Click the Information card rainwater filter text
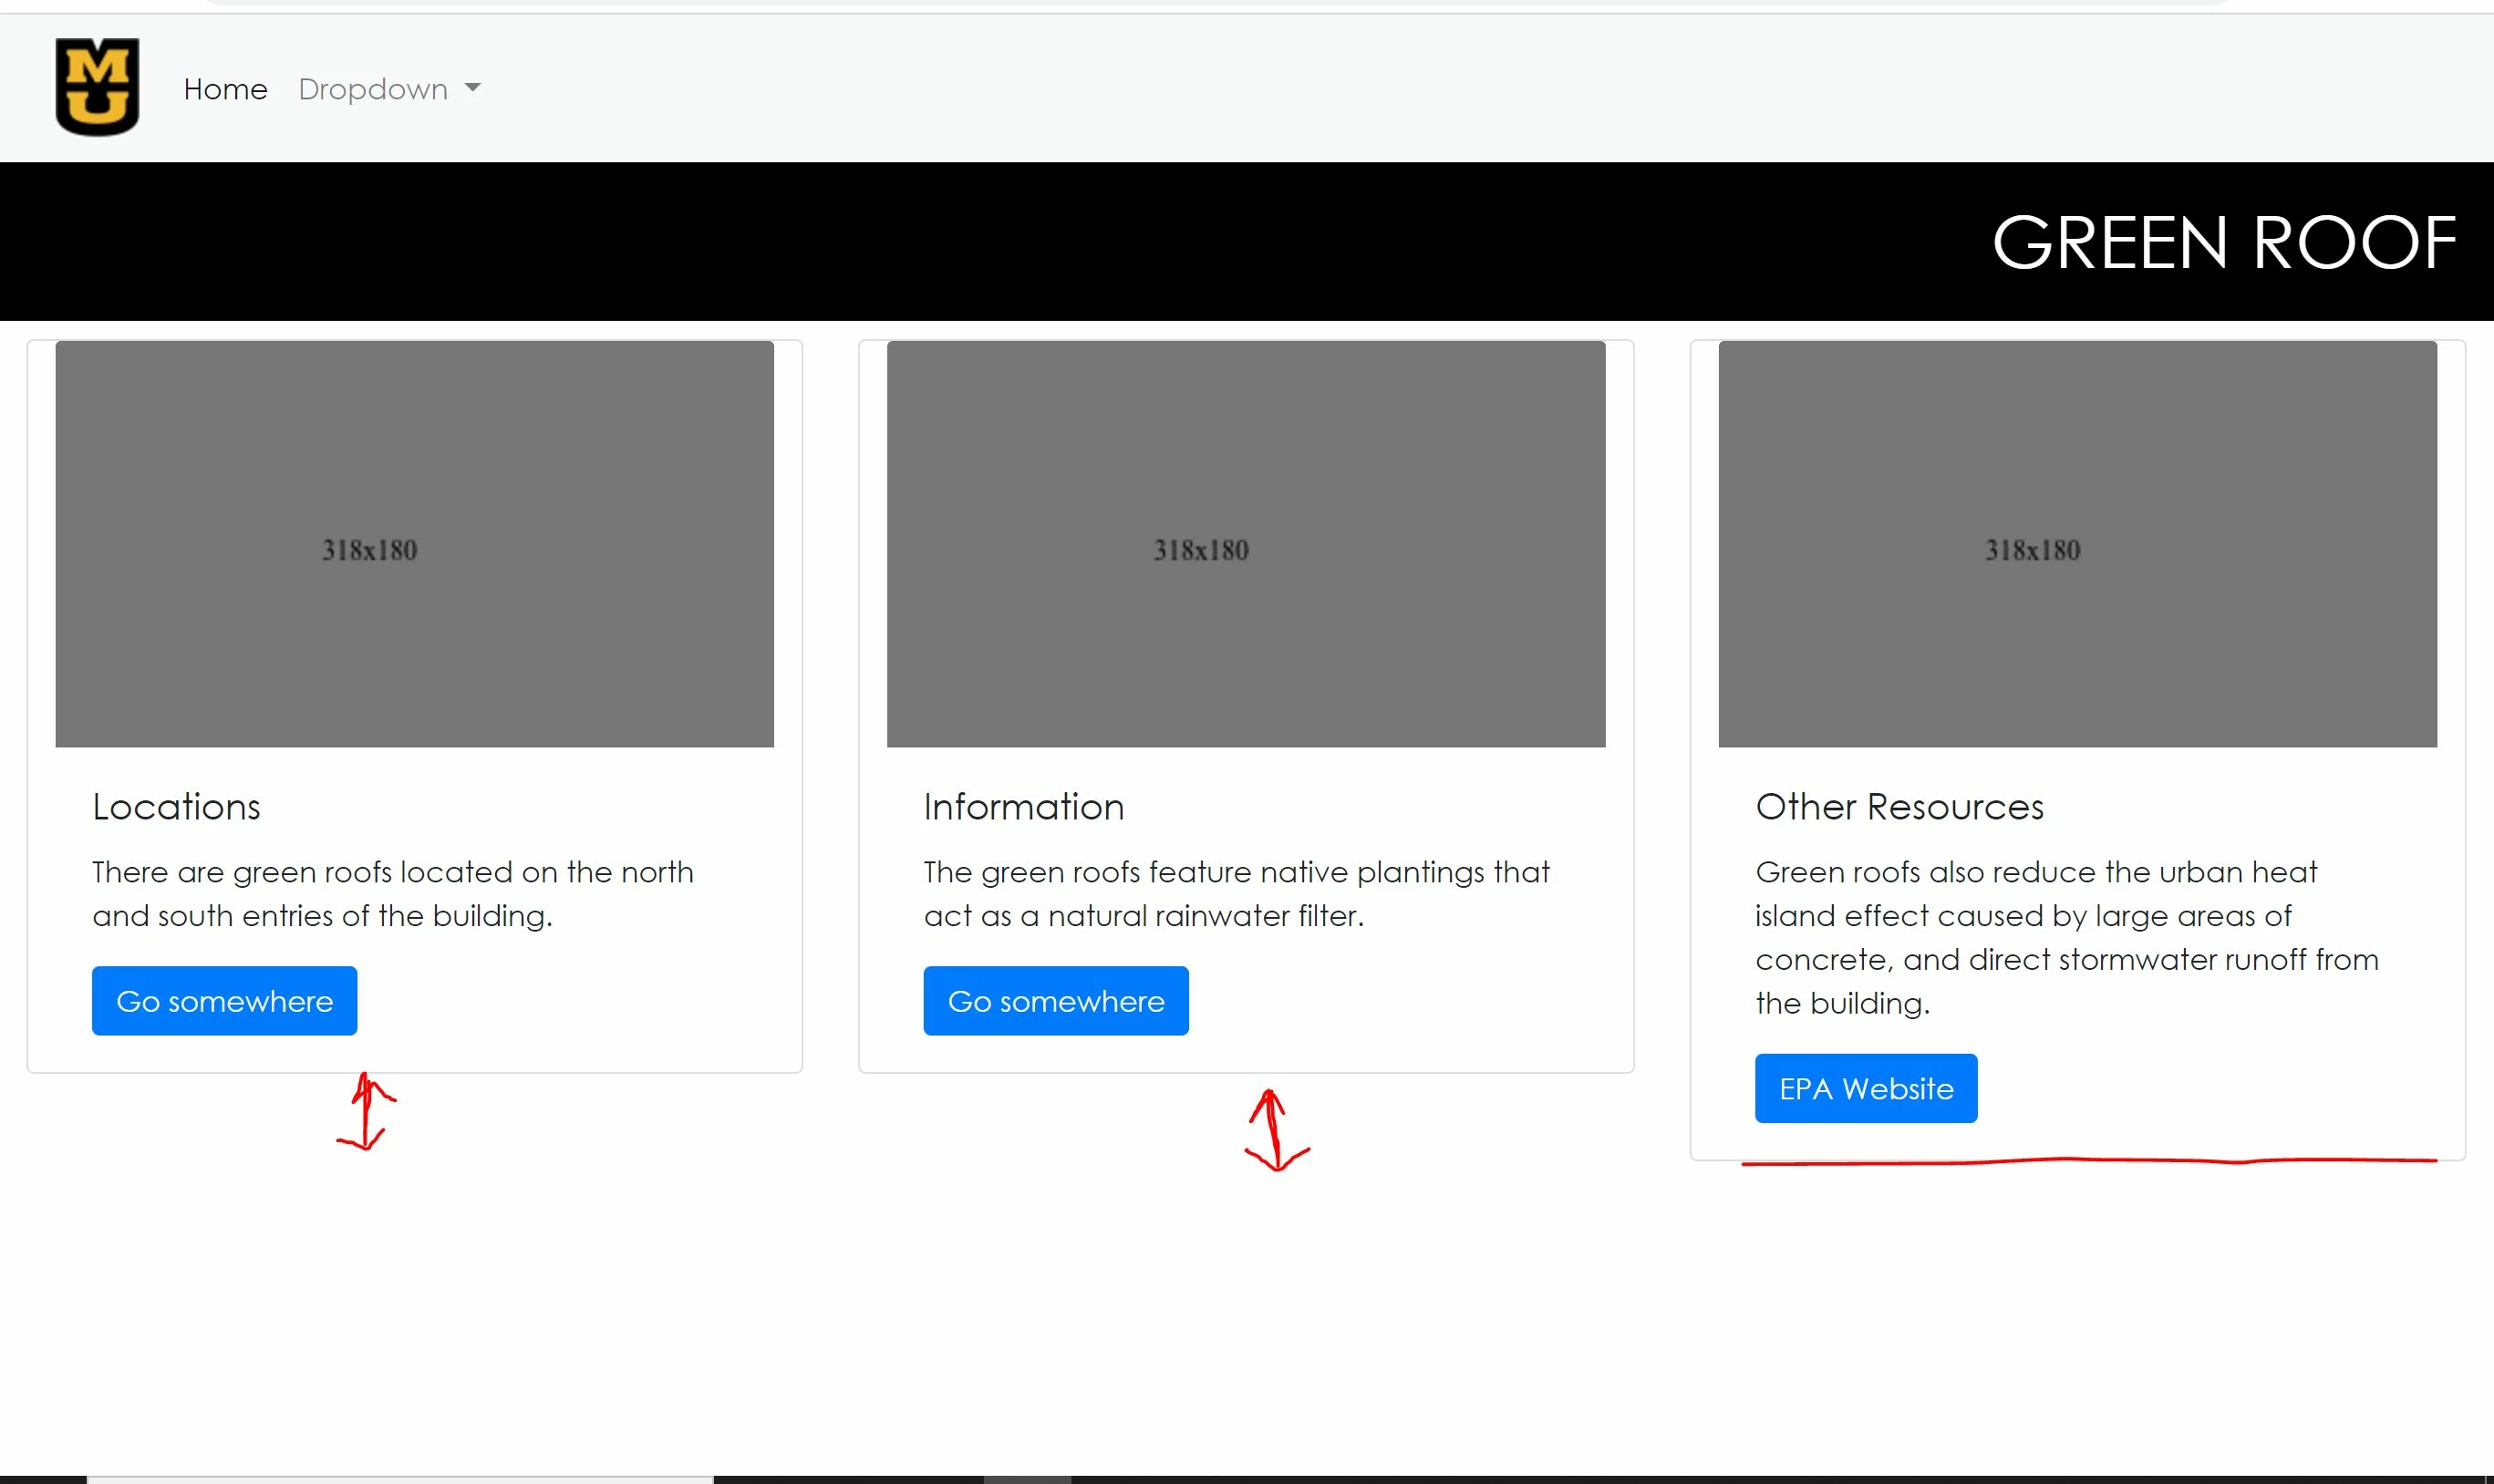 pyautogui.click(x=1236, y=893)
